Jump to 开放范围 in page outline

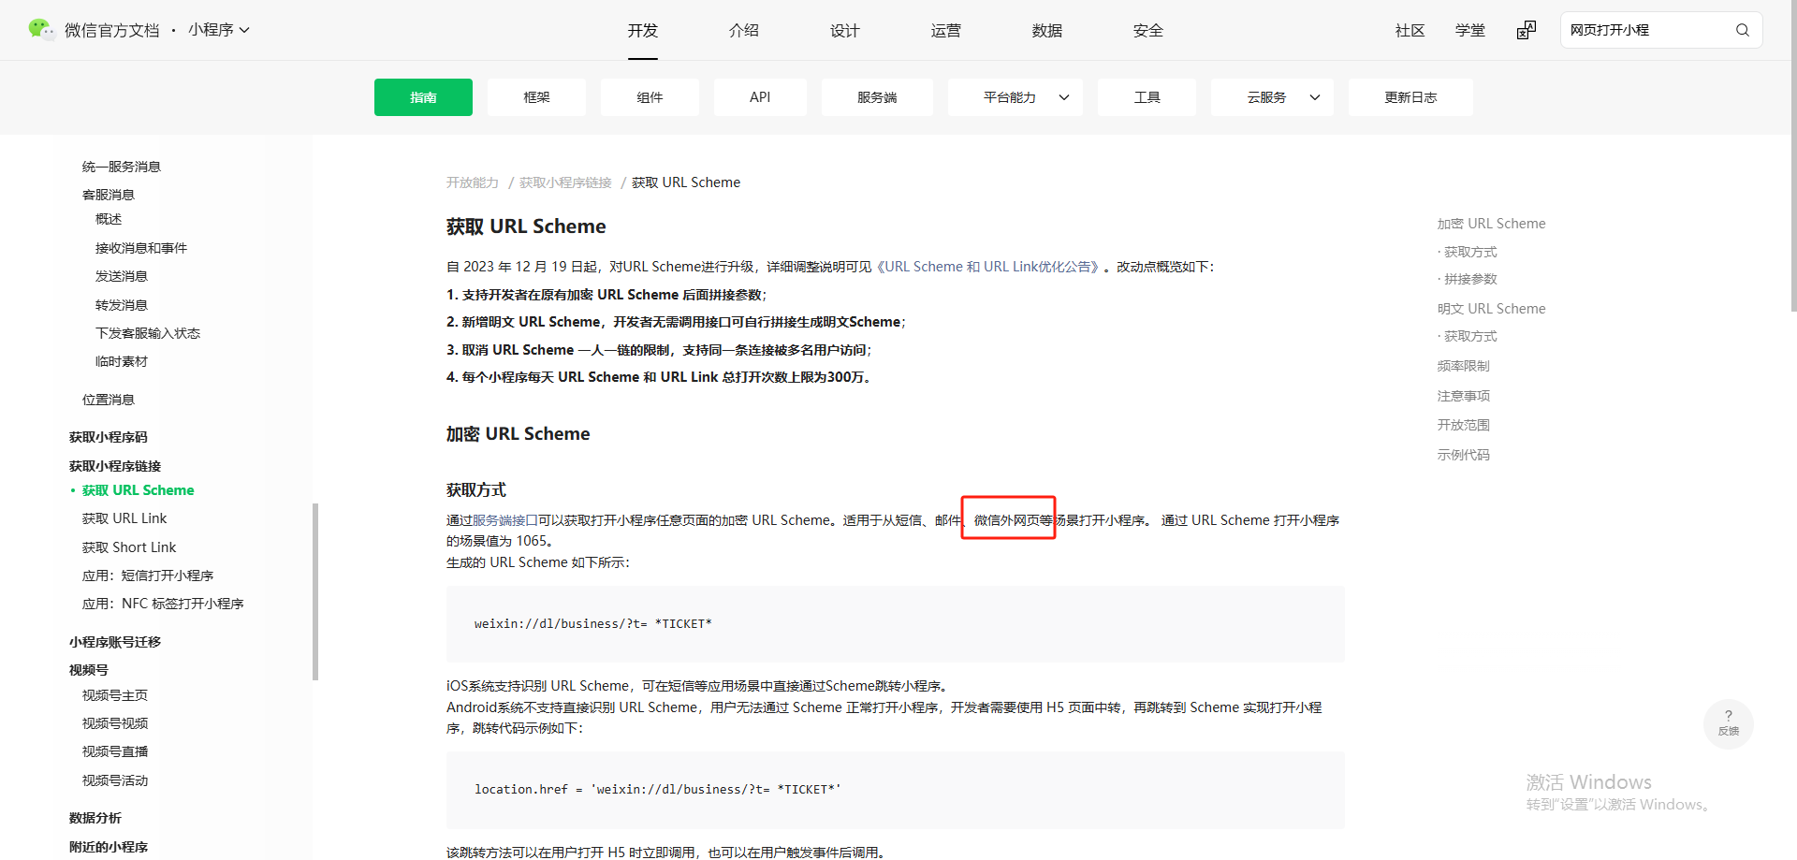[1464, 425]
